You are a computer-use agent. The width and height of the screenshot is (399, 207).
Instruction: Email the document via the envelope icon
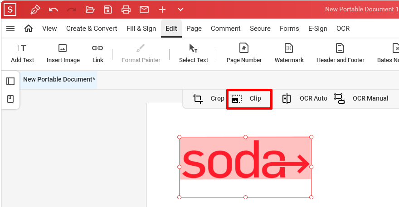click(x=144, y=10)
